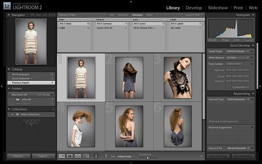
Task: Set Navigator zoom to FIT
Action: [x=33, y=15]
